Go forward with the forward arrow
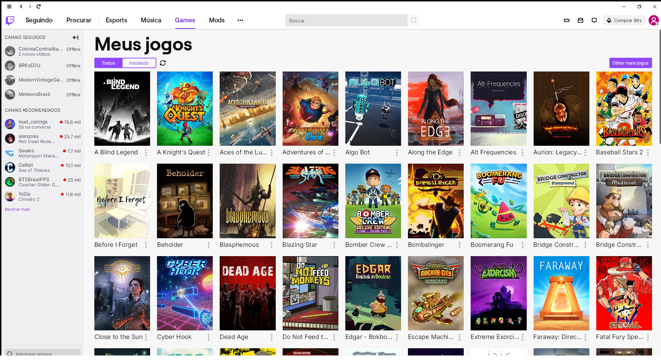 (x=30, y=7)
